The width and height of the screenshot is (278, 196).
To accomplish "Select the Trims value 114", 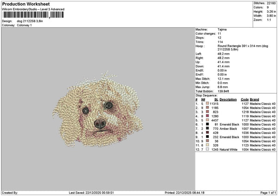I will (x=220, y=42).
